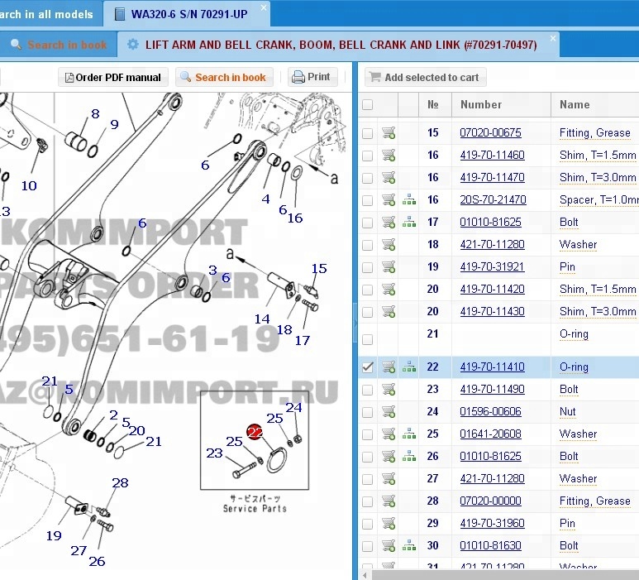Click the panel splitter collapse handle

(355, 322)
